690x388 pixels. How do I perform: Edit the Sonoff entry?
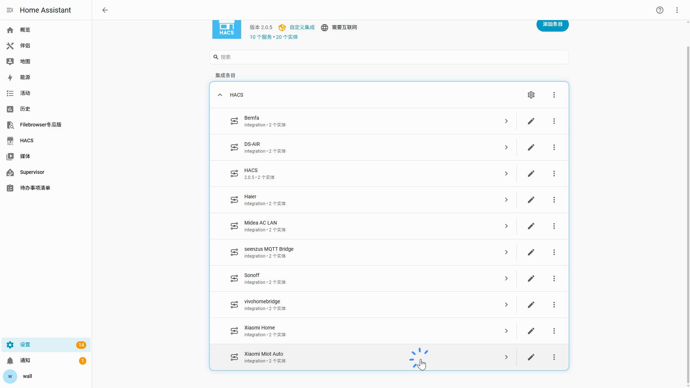tap(531, 278)
